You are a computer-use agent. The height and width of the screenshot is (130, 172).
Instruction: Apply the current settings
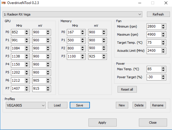[x=102, y=123]
